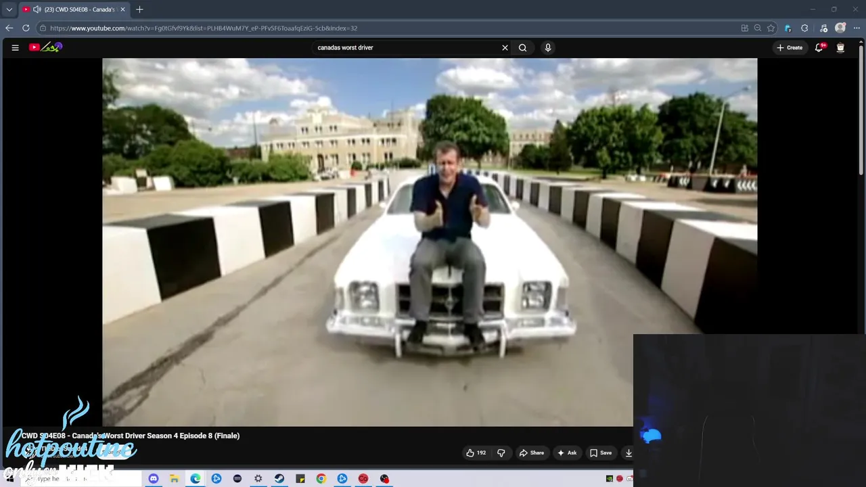
Task: Open the Create menu on YouTube
Action: coord(790,47)
